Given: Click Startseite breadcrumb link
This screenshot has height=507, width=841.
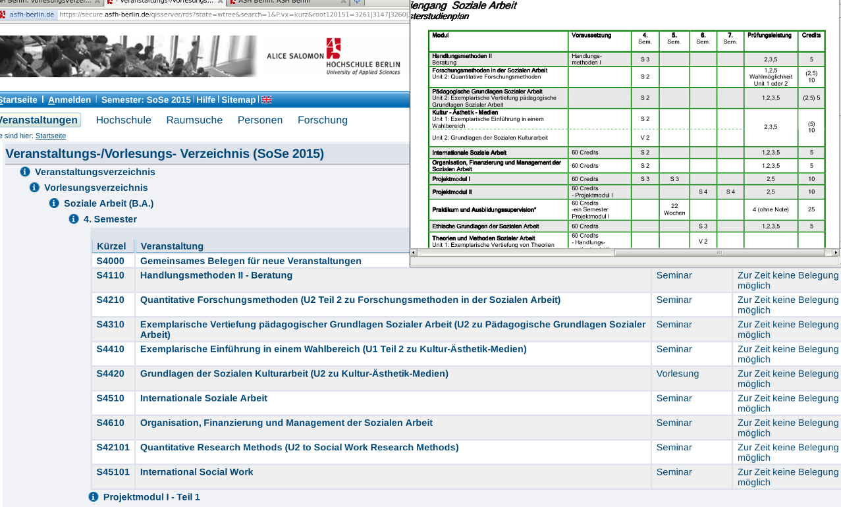Looking at the screenshot, I should 51,136.
